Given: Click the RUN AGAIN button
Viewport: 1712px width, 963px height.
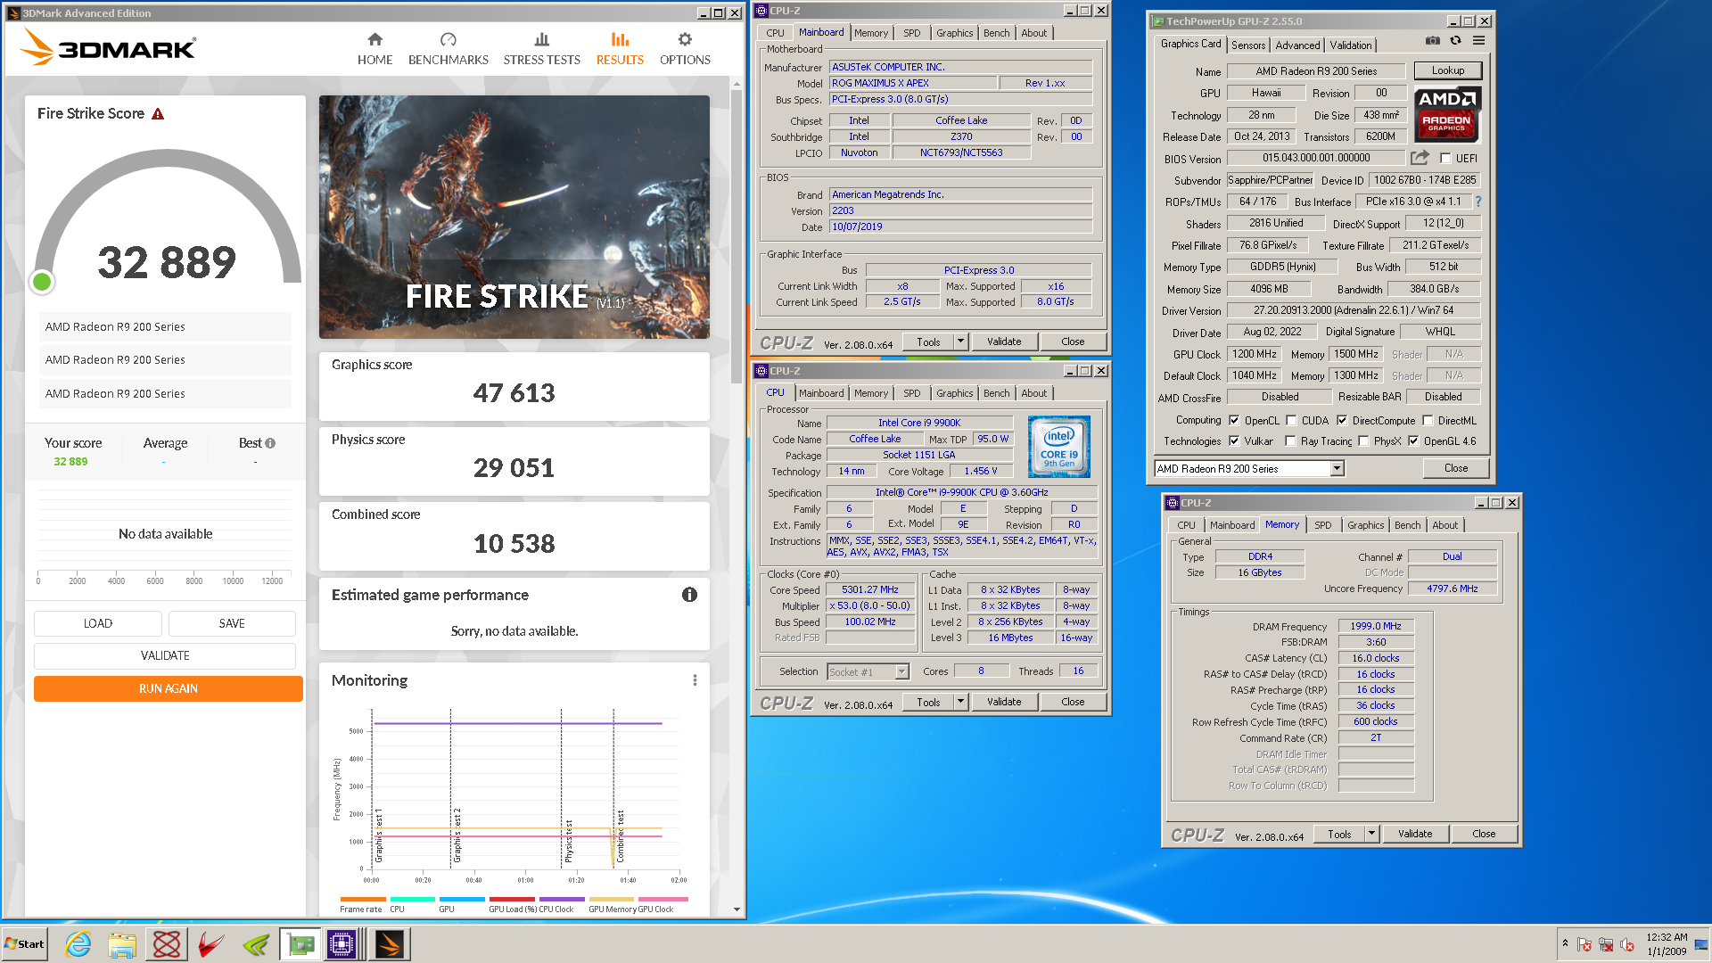Looking at the screenshot, I should 169,688.
